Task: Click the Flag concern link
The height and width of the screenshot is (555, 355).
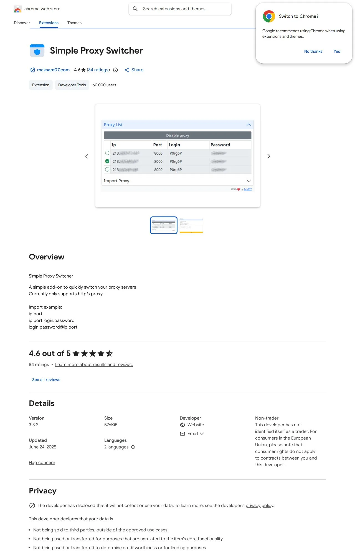Action: pyautogui.click(x=42, y=463)
